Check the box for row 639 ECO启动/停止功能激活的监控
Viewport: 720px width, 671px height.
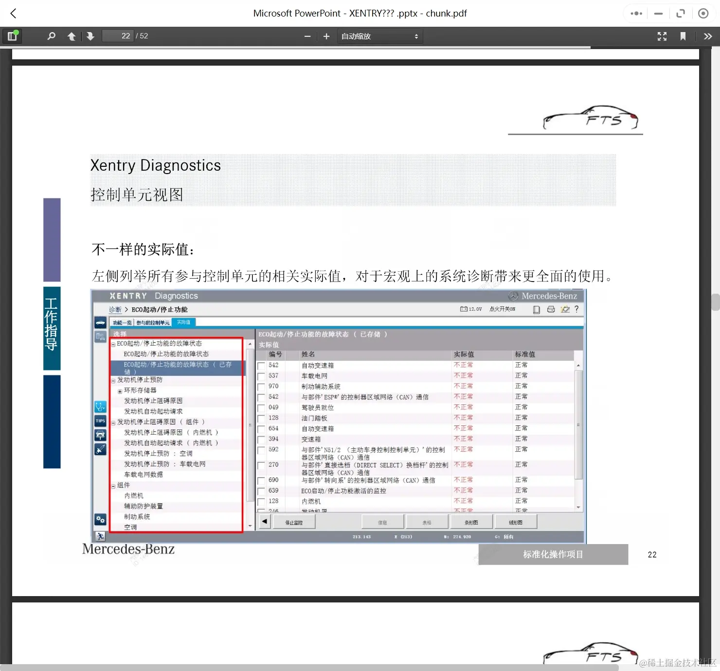[x=261, y=491]
